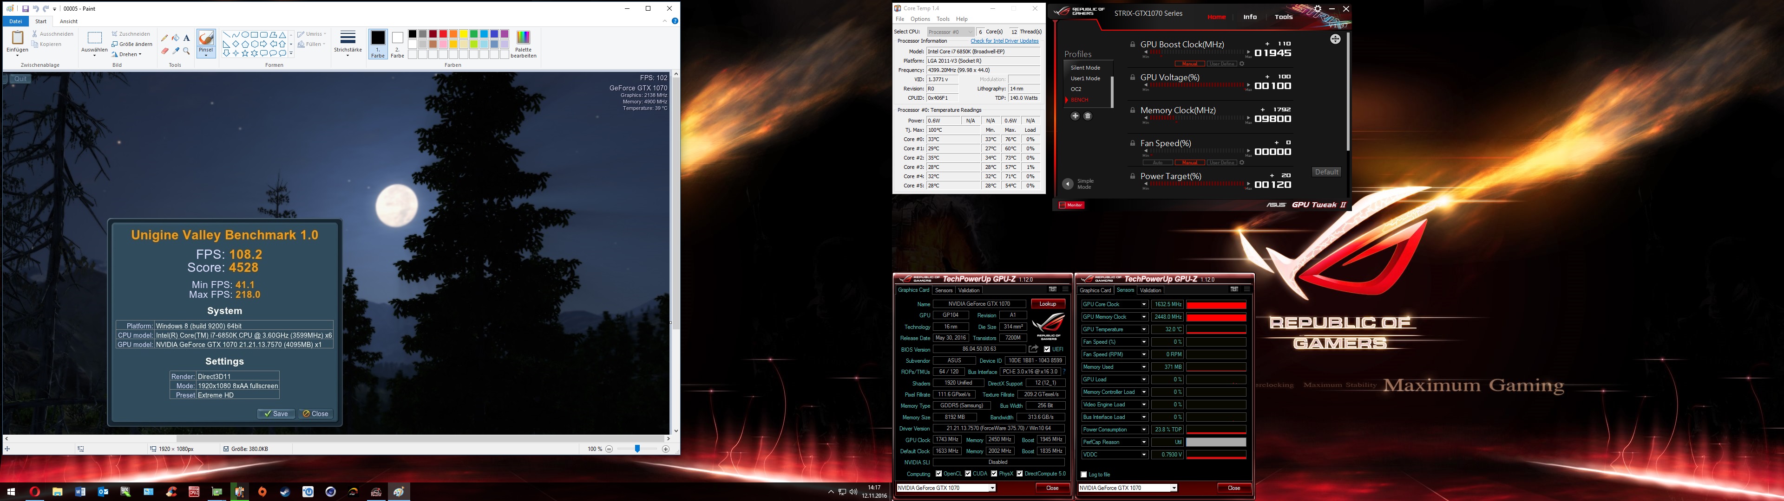Viewport: 1784px width, 501px height.
Task: Select the Eraser tool in Paint
Action: (164, 51)
